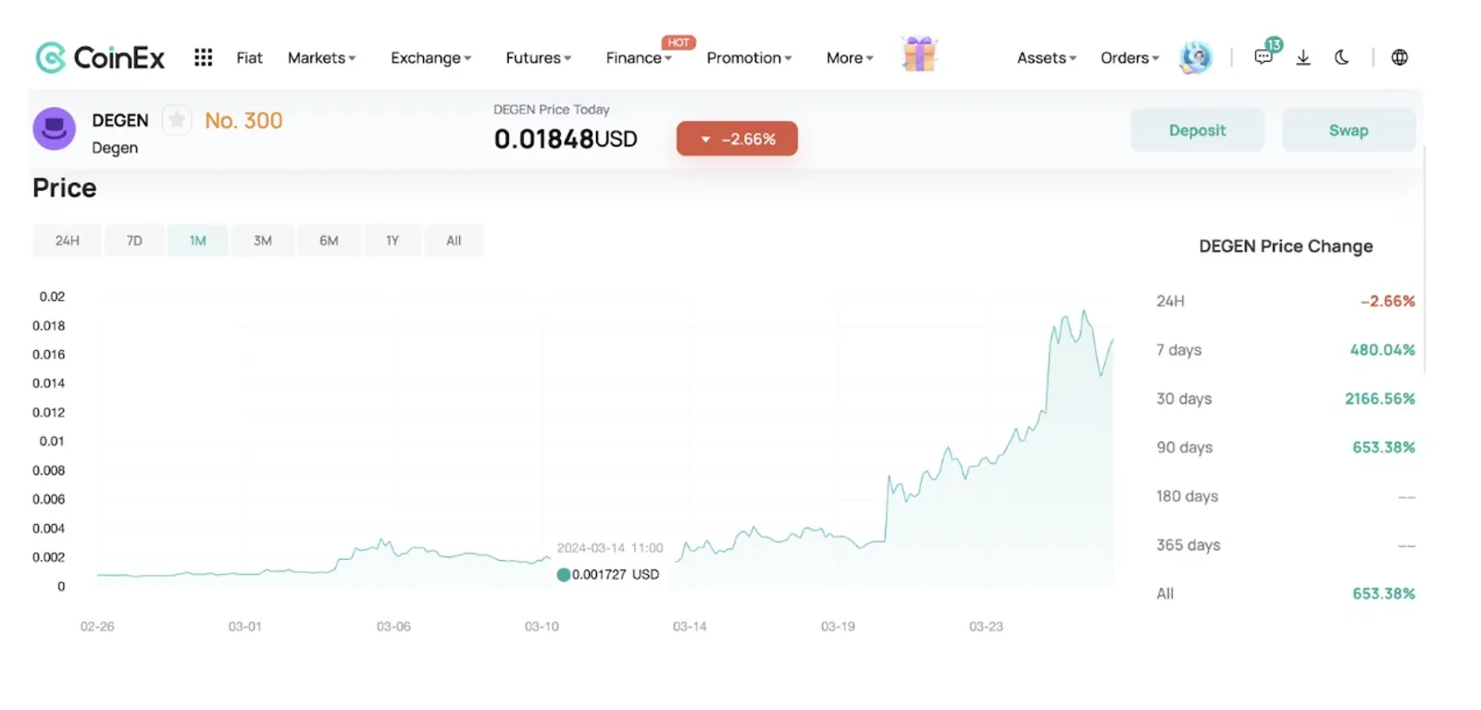Expand the Assets dropdown
Screen dimensions: 1481x710
pos(1046,57)
